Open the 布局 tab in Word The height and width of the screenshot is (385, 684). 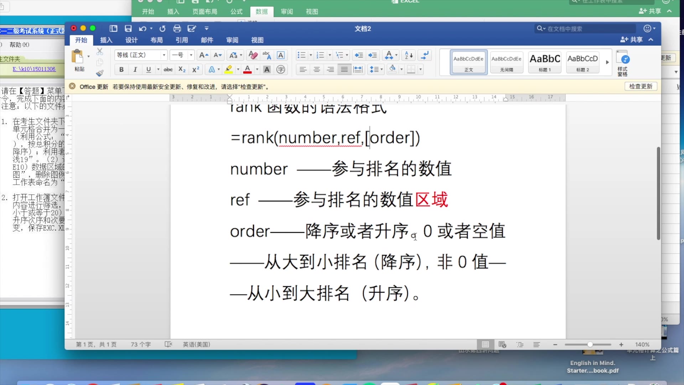[x=156, y=40]
